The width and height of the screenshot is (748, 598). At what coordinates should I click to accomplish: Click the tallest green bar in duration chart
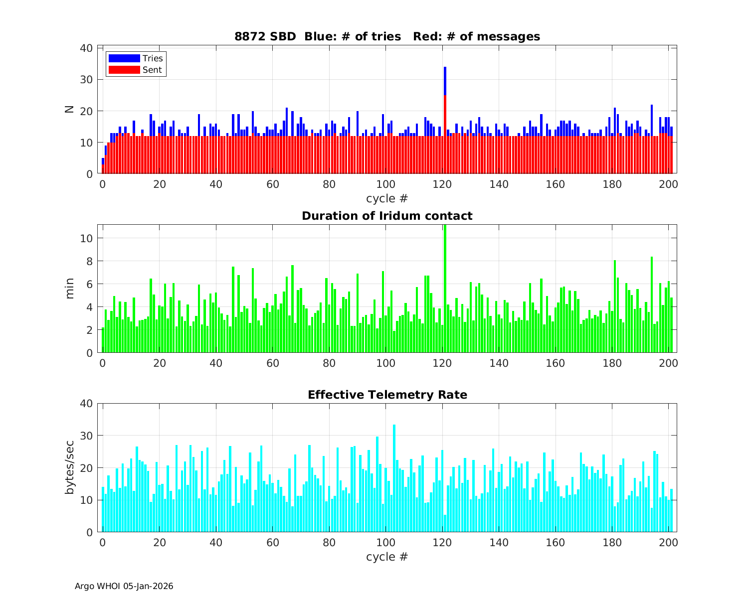[x=445, y=289]
